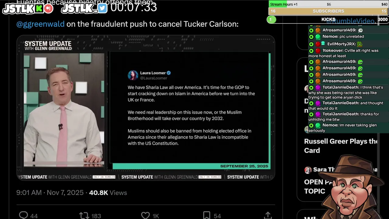Image resolution: width=389 pixels, height=219 pixels.
Task: Click the tweet timestamp 9:01 AM · Nov 7, 2025
Action: click(50, 193)
